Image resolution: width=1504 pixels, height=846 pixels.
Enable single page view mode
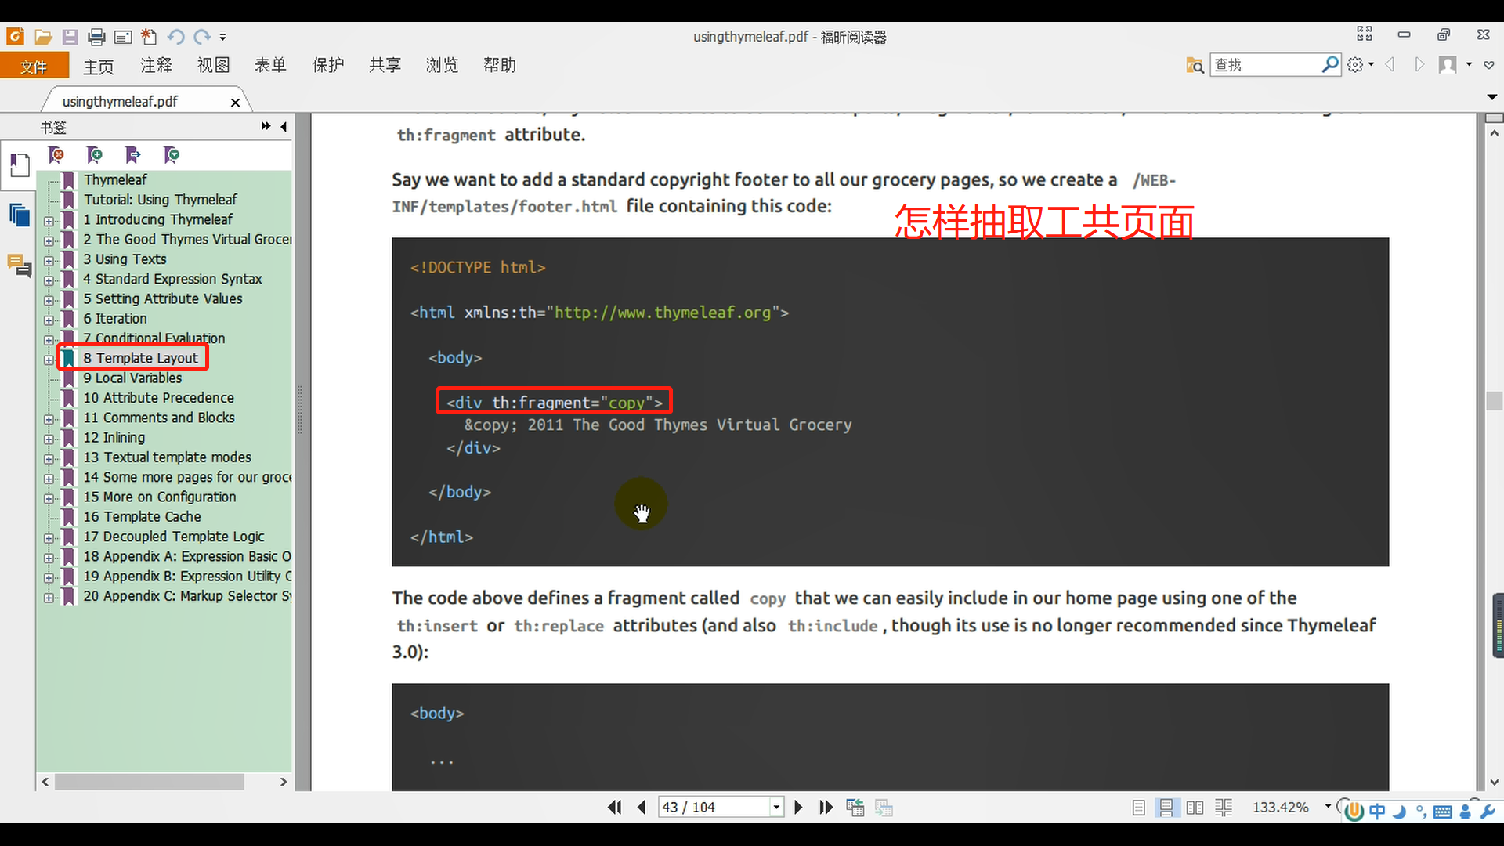(x=1138, y=808)
